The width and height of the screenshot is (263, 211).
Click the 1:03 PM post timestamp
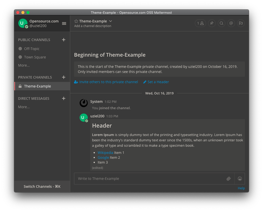point(112,116)
